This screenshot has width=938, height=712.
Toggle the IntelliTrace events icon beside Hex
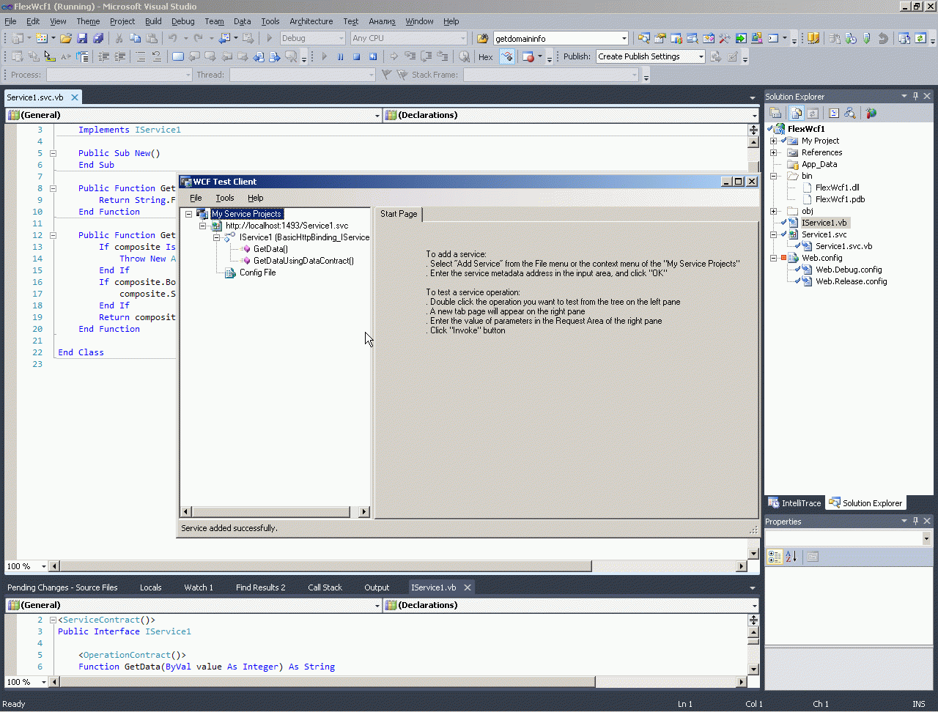tap(506, 56)
